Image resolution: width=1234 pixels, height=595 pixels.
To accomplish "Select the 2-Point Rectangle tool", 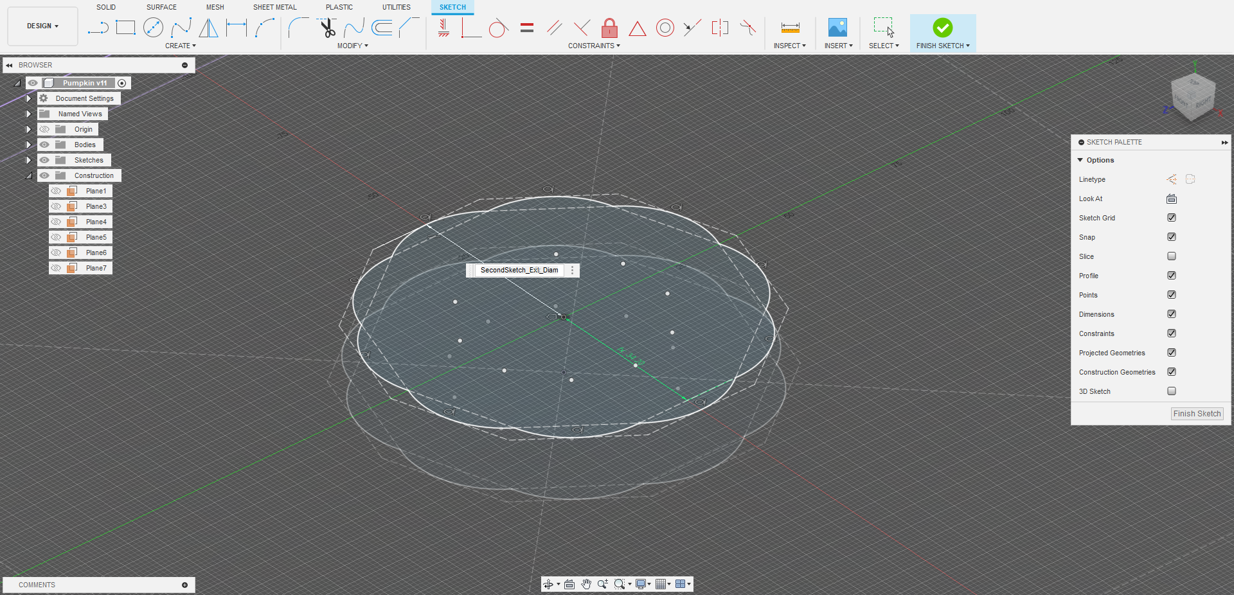I will 125,28.
